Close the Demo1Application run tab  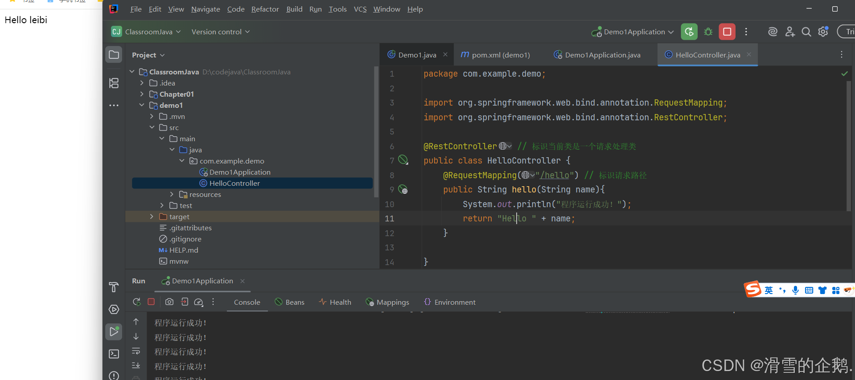pos(243,281)
